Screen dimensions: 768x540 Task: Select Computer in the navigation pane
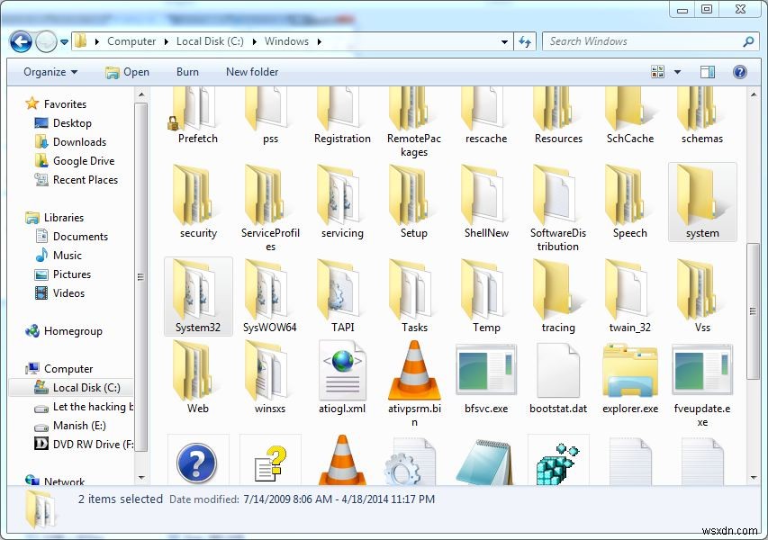[59, 369]
